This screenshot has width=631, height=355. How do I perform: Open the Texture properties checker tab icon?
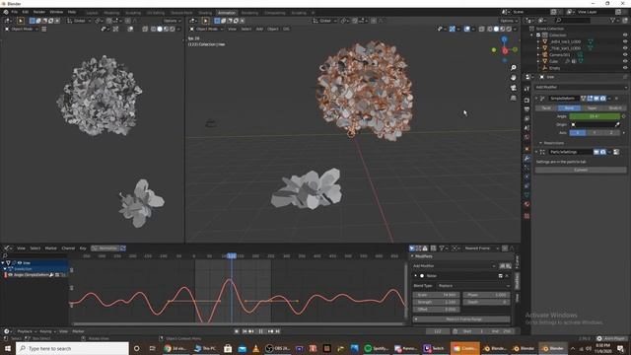pyautogui.click(x=526, y=216)
